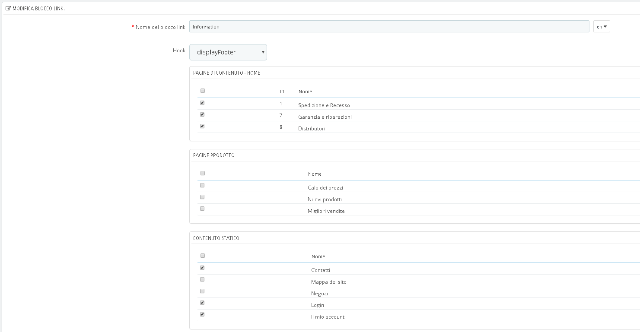Uncheck the Contatti checkbox
This screenshot has width=640, height=332.
202,268
